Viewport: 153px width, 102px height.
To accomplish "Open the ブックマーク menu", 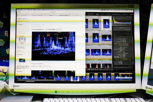I will click(39, 10).
